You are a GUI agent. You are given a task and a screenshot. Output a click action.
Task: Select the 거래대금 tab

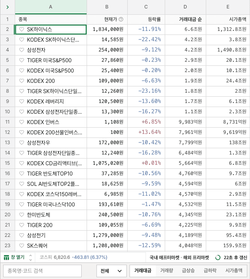[143, 271]
